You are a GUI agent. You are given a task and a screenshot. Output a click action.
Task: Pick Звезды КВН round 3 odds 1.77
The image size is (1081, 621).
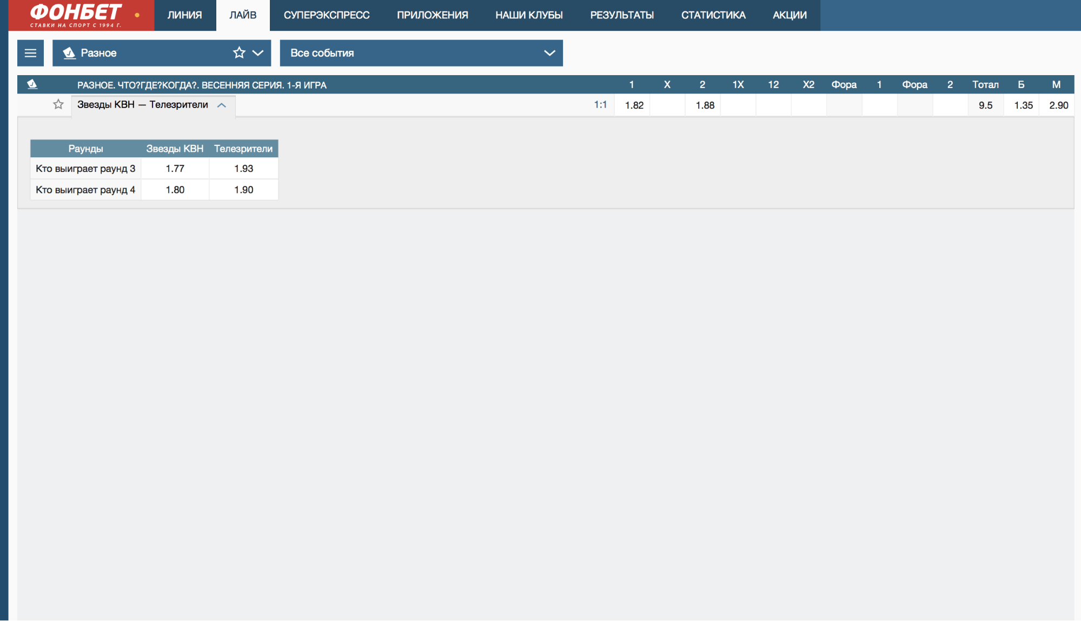click(175, 169)
